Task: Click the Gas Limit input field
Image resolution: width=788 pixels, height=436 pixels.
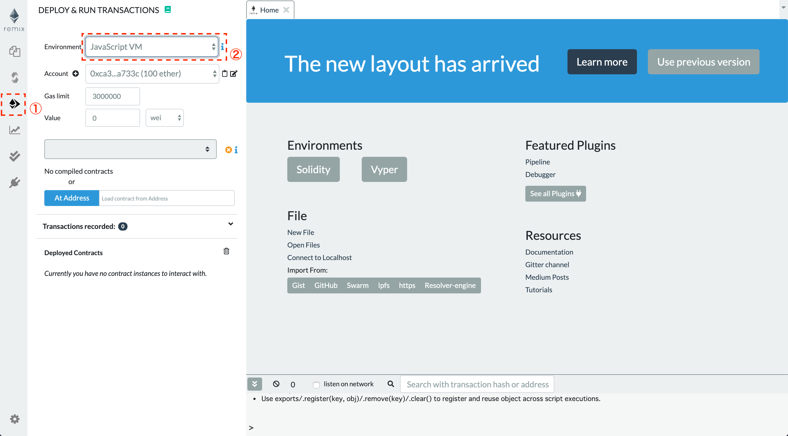Action: 112,96
